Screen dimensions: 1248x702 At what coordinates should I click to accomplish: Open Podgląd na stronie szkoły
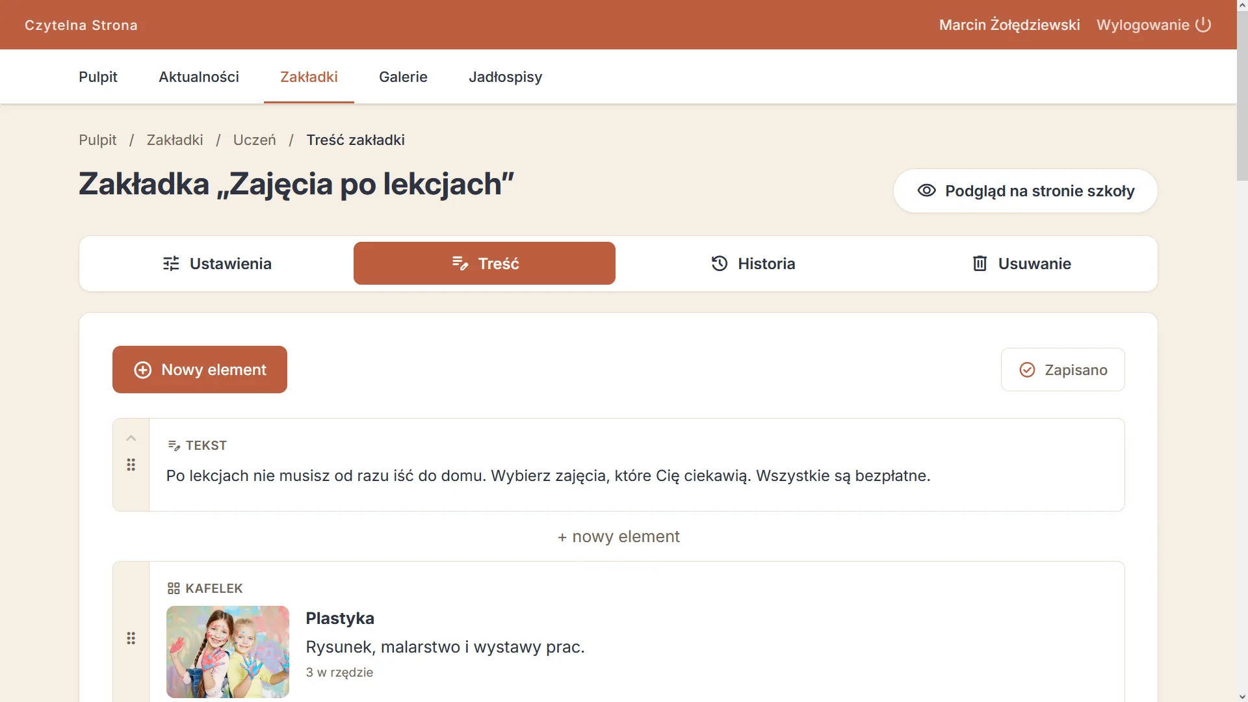pos(1026,191)
